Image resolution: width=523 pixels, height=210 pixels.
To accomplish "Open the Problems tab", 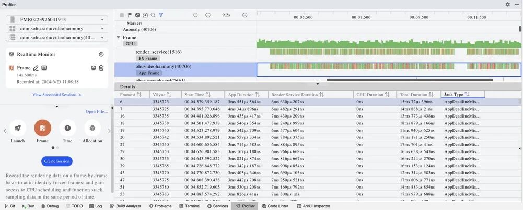I will (x=160, y=206).
